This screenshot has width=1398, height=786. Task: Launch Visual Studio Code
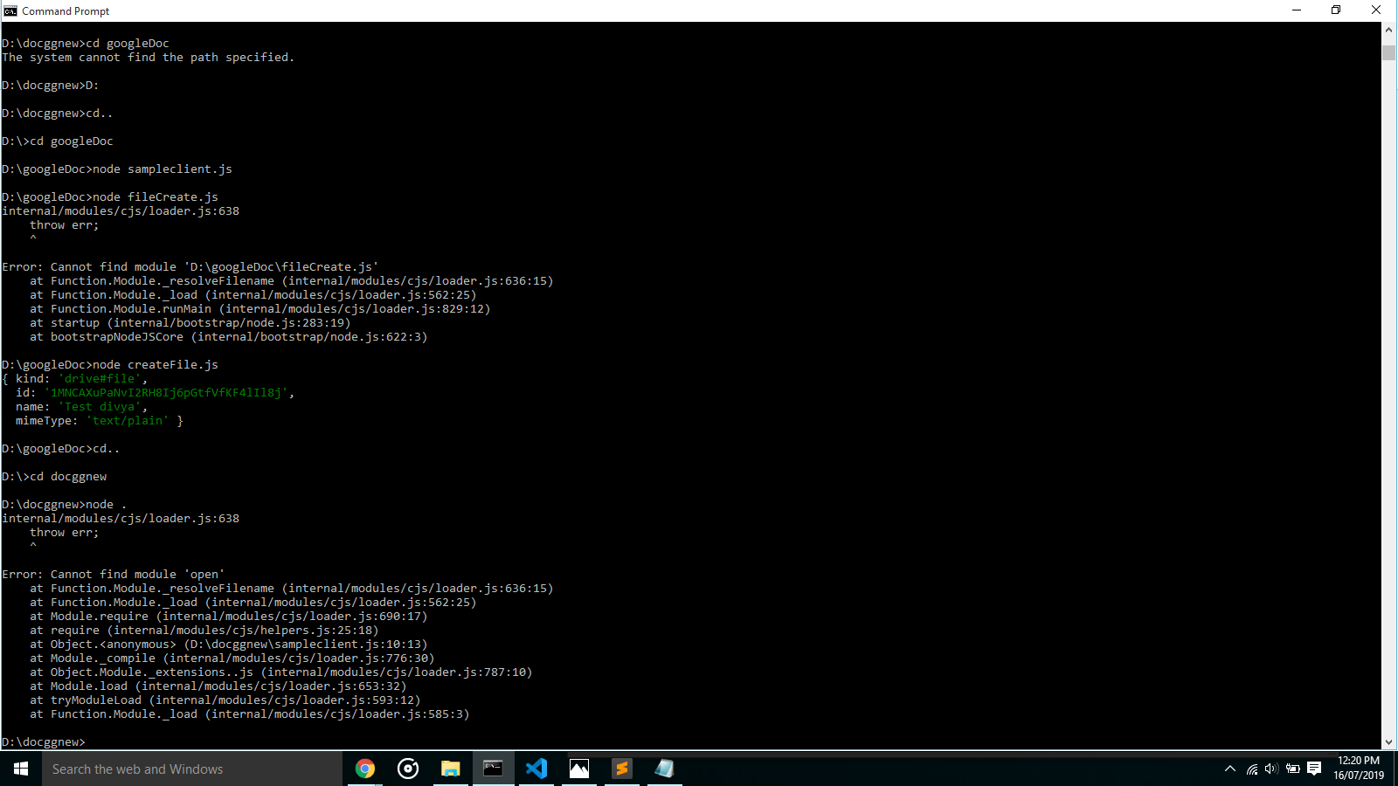(536, 769)
